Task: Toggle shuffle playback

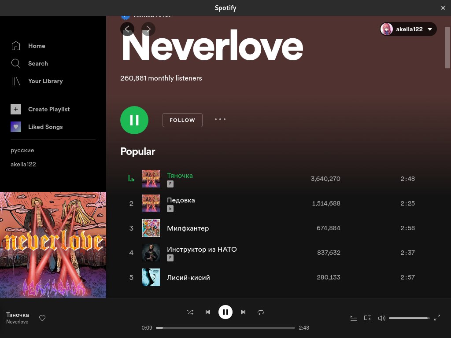Action: (x=190, y=312)
